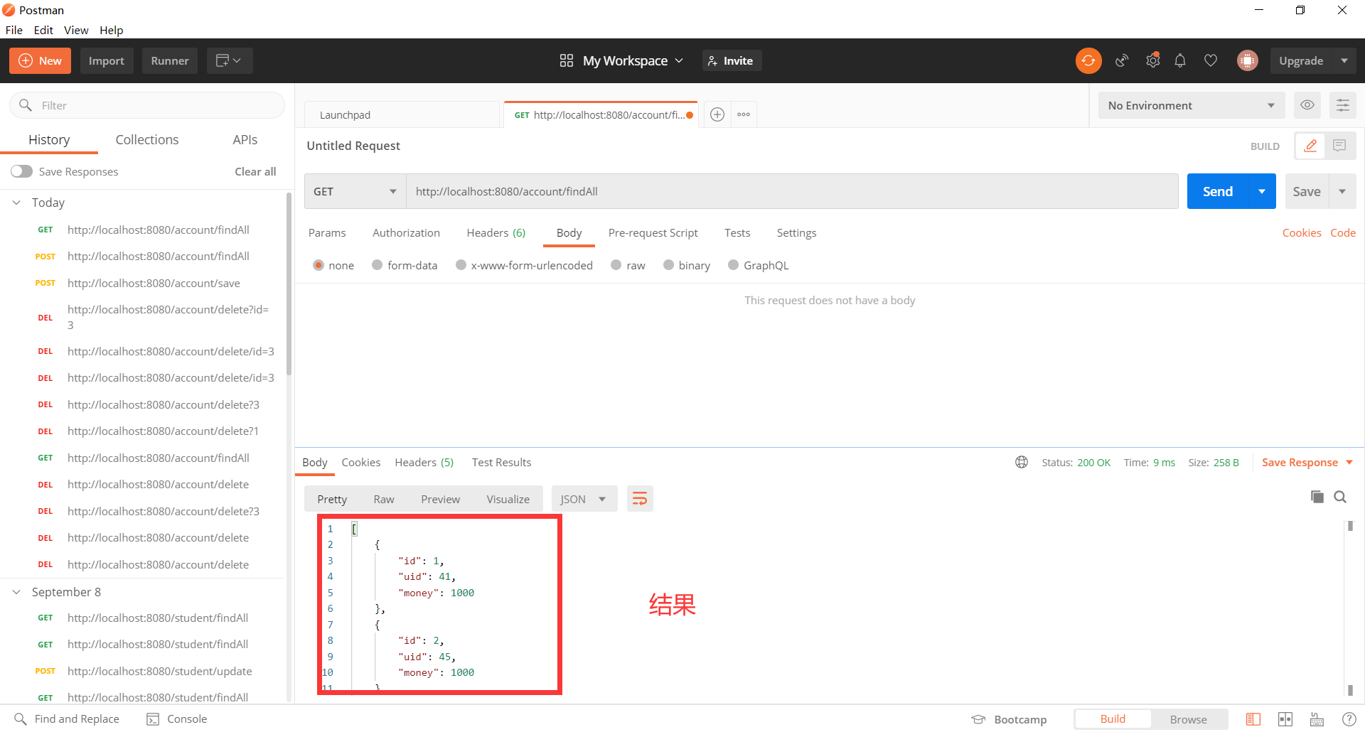Open manage environments sliders icon
The height and width of the screenshot is (732, 1365).
(1342, 105)
